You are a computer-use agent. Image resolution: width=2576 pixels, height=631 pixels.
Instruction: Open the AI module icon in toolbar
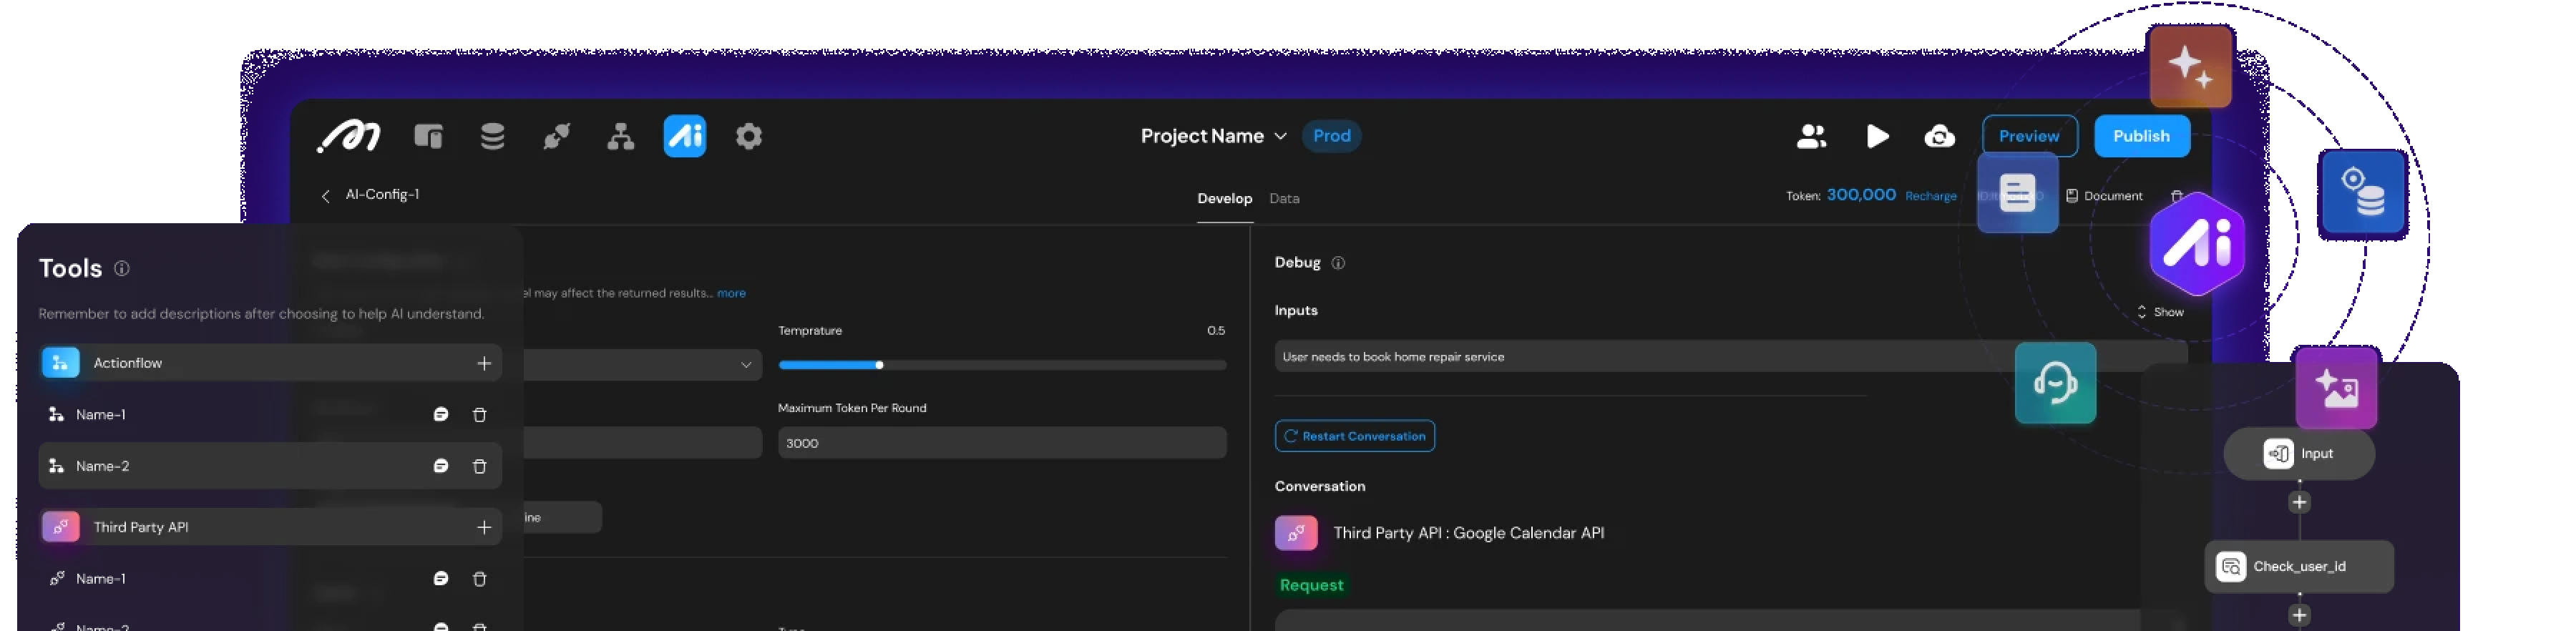684,136
